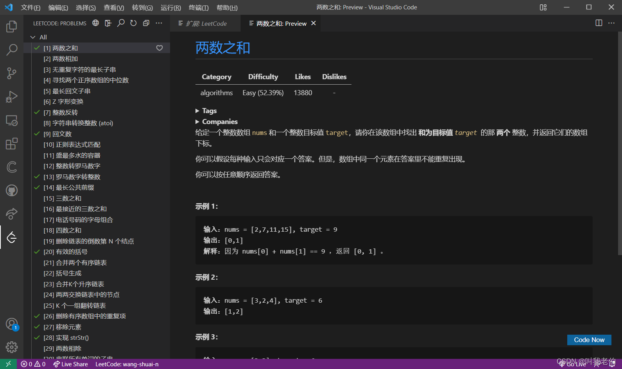Screen dimensions: 622x369
Task: Open the 两数之和 title link
Action: click(x=223, y=48)
